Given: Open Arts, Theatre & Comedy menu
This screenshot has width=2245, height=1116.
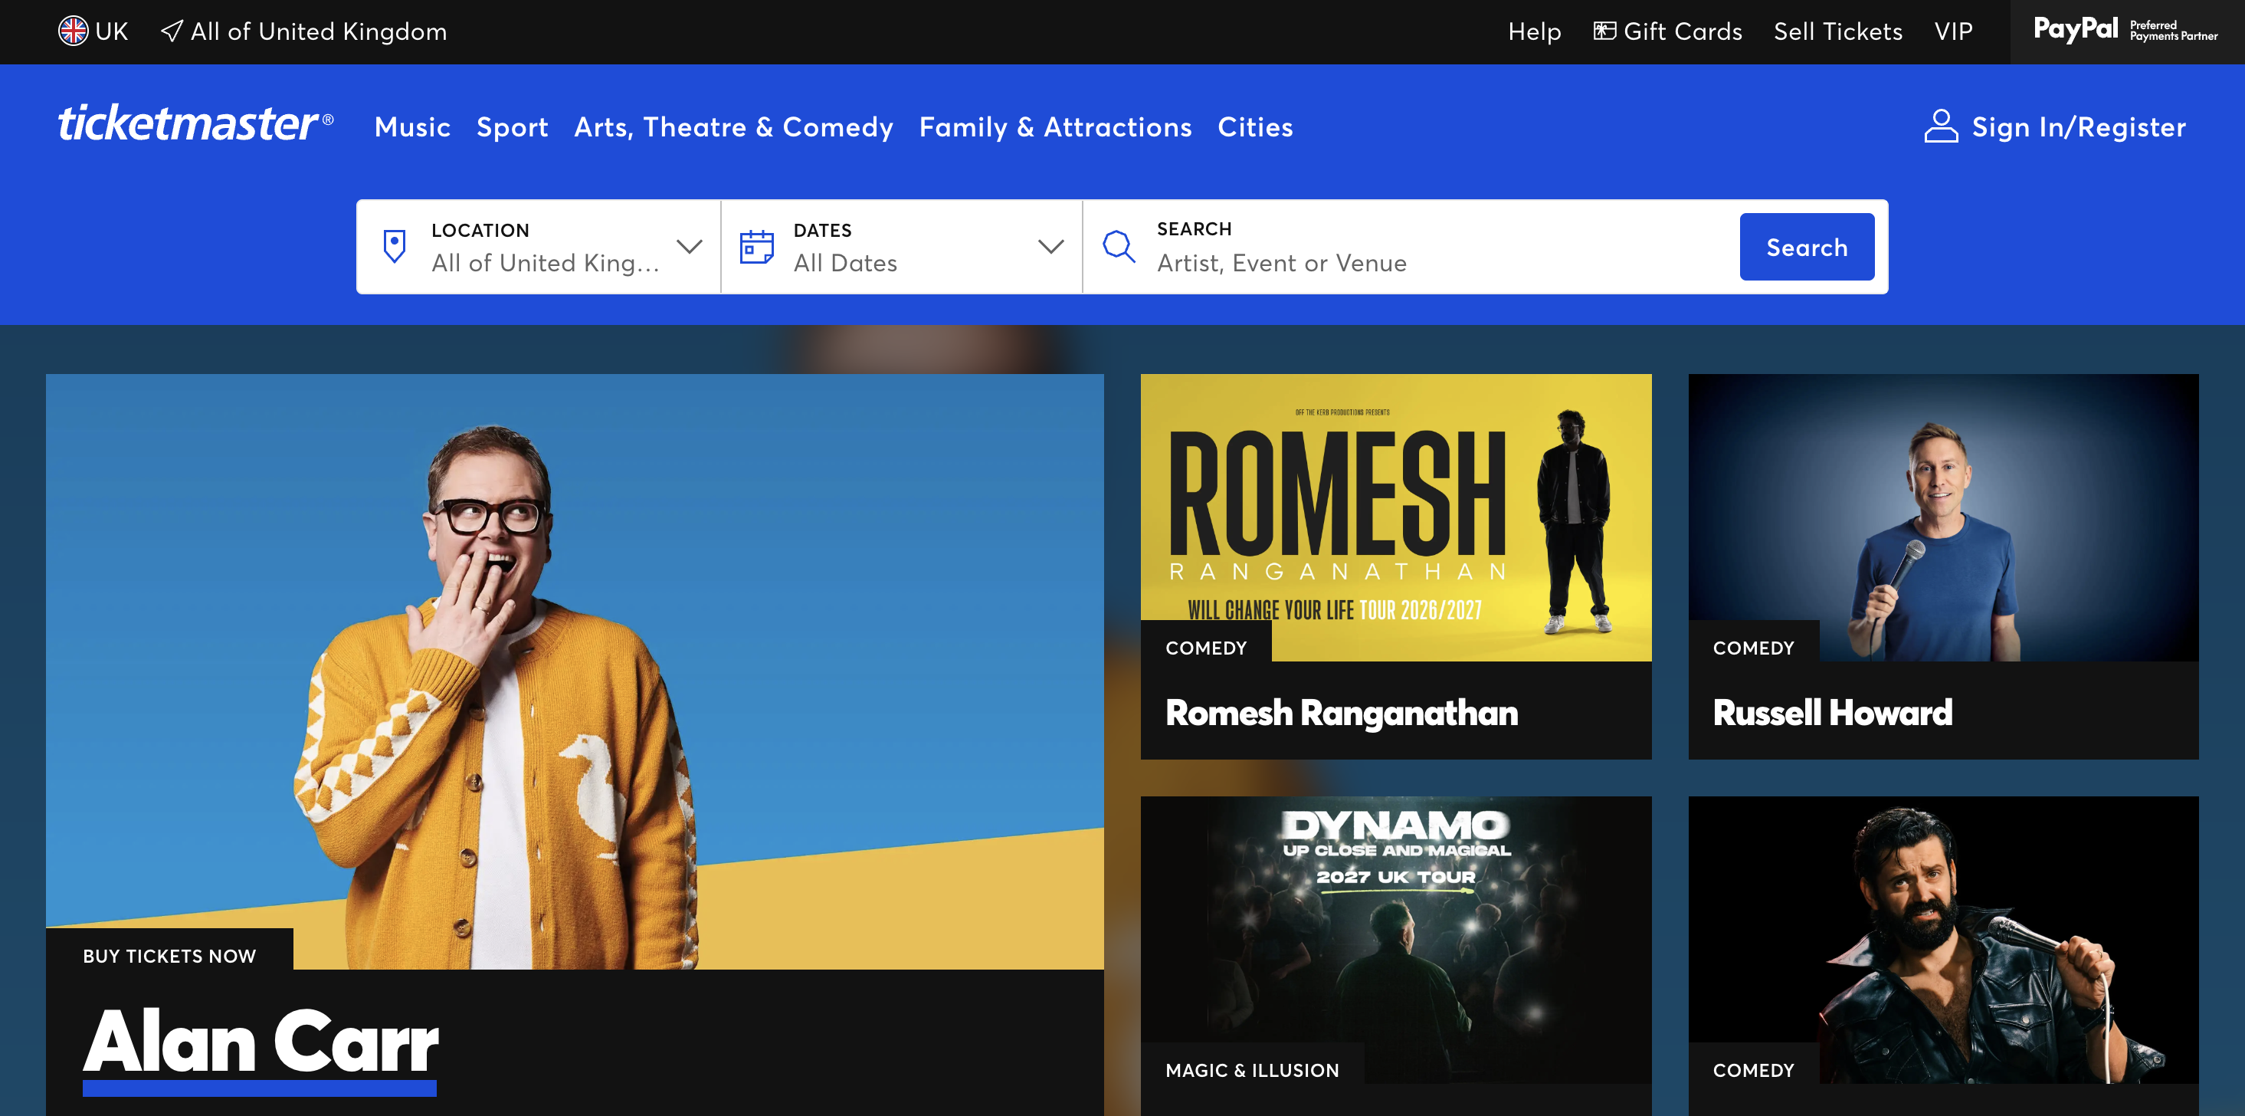Looking at the screenshot, I should pyautogui.click(x=734, y=127).
